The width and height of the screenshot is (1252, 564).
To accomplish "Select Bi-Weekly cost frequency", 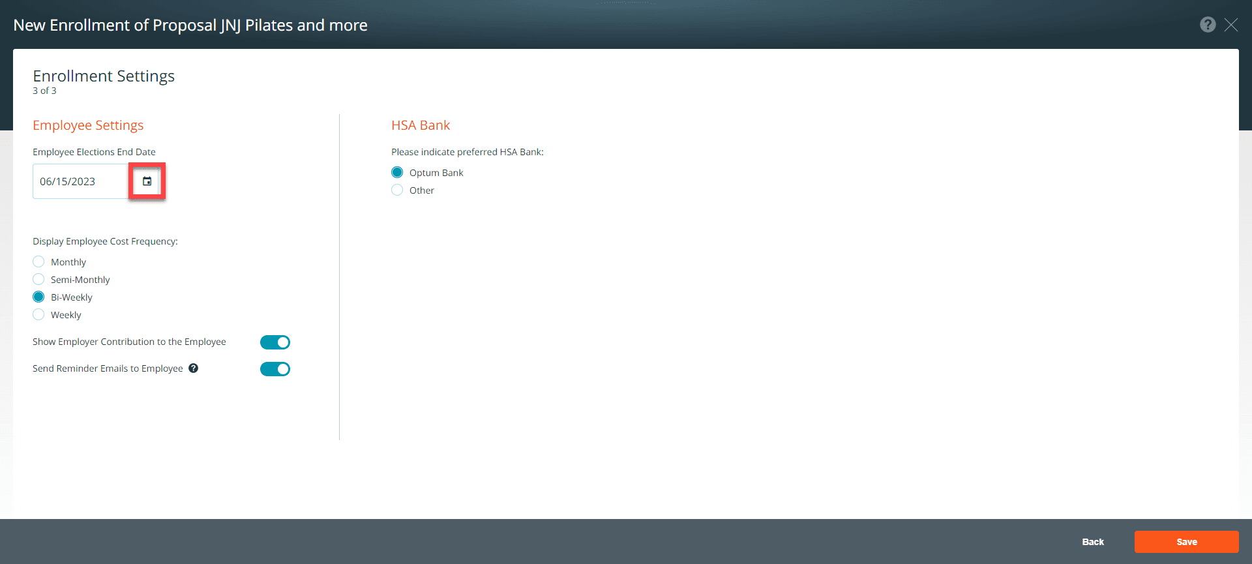I will click(x=38, y=297).
